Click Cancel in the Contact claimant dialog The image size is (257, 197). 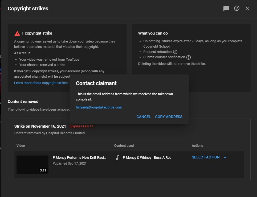(144, 117)
